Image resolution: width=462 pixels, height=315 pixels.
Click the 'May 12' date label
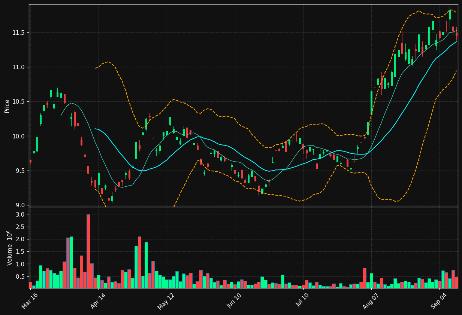[x=166, y=301]
